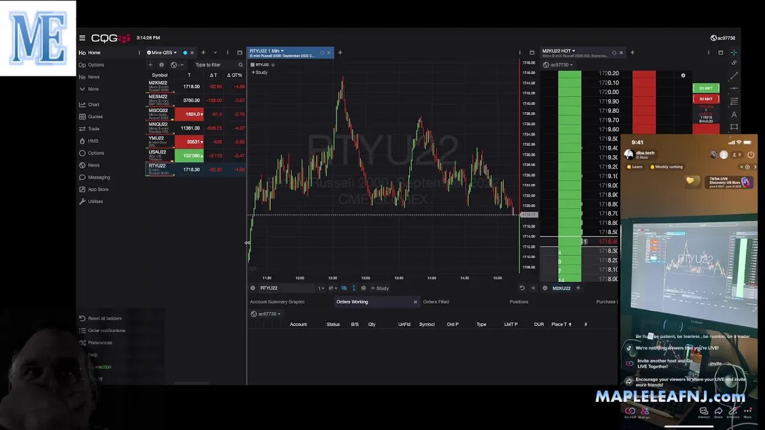Open the kebab menu of quote board panel
The width and height of the screenshot is (765, 430).
tap(227, 53)
